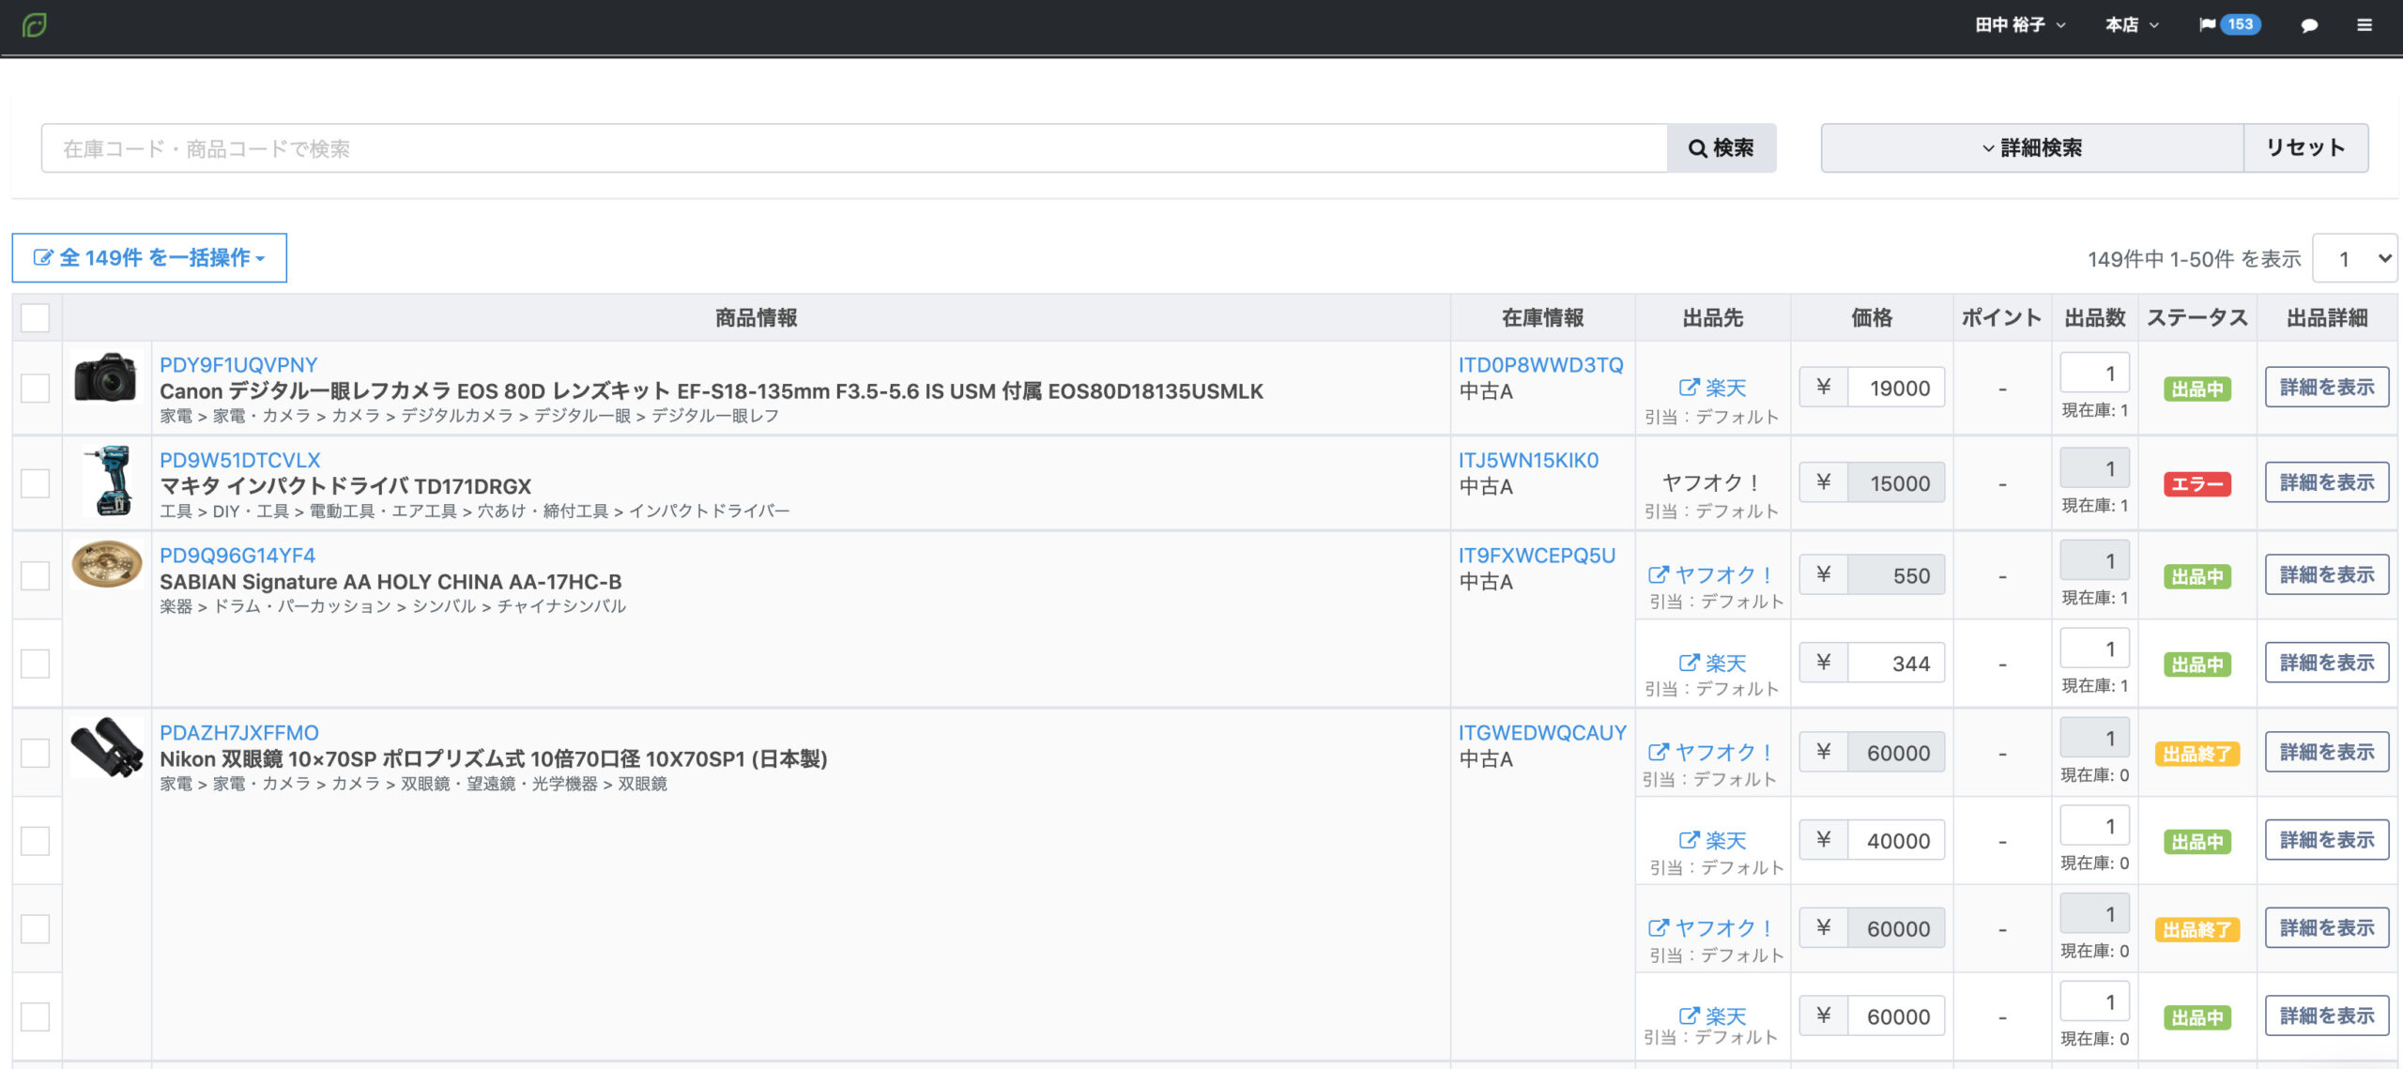Click the リセット reset button

(x=2305, y=147)
